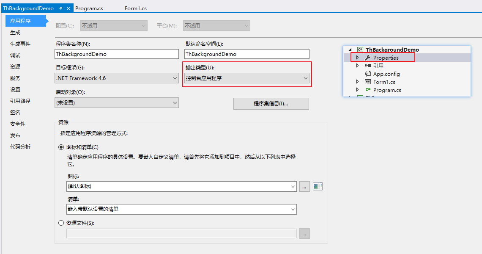Open the 输出类型 dropdown
482x254 pixels.
247,78
